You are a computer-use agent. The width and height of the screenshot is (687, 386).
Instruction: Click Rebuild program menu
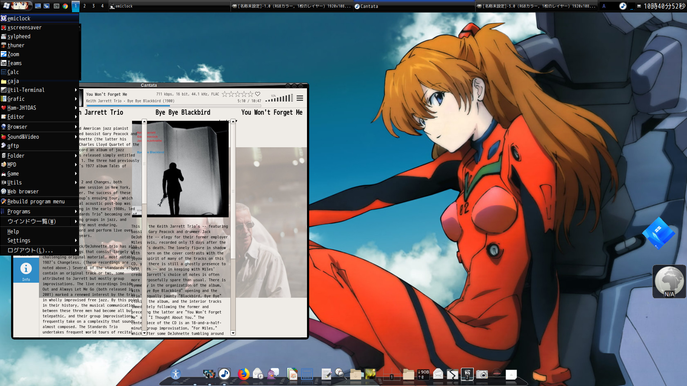[x=36, y=201]
